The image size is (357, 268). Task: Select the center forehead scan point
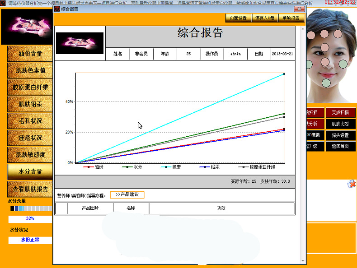tap(324, 34)
